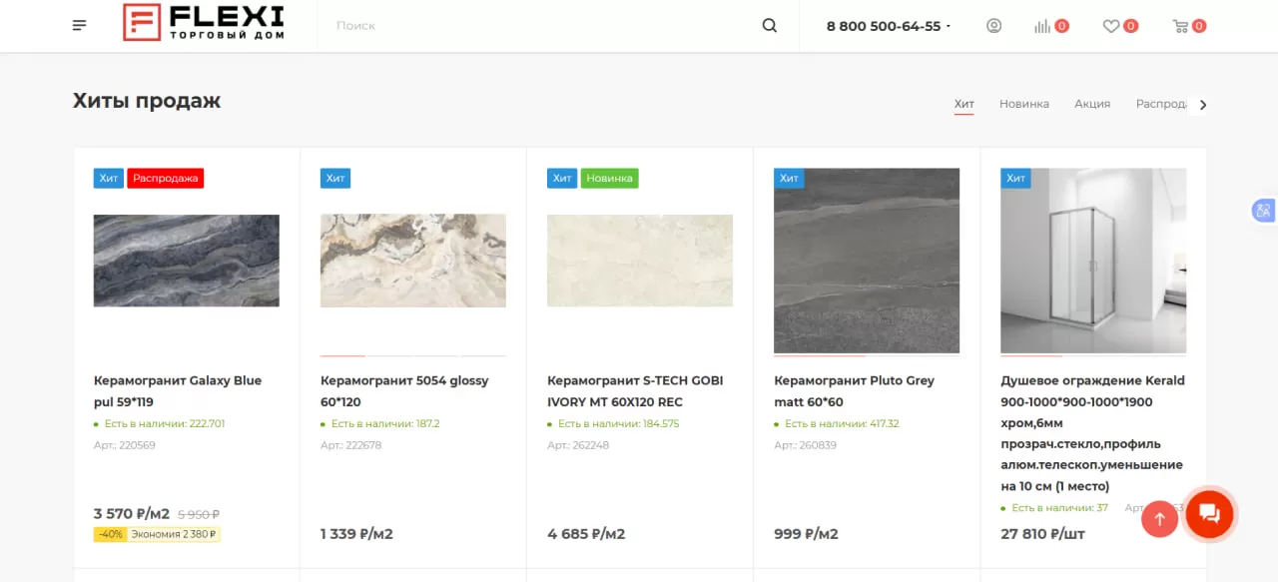The height and width of the screenshot is (582, 1278).
Task: Type in the Поиск search field
Action: pos(539,26)
